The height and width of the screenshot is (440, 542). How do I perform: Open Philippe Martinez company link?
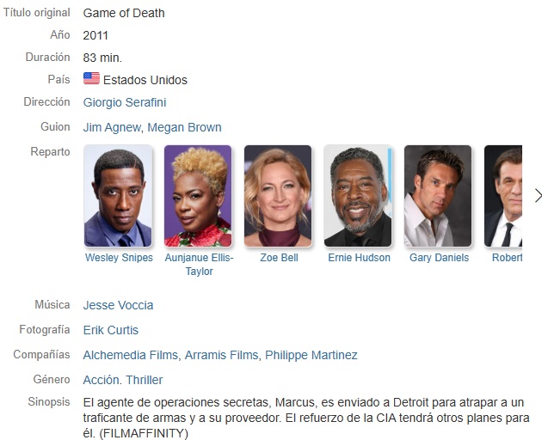(x=311, y=355)
